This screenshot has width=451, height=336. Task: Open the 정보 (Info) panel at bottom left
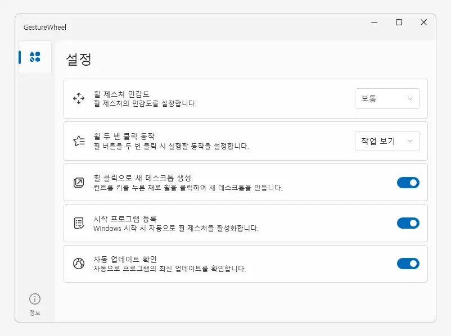pos(35,303)
